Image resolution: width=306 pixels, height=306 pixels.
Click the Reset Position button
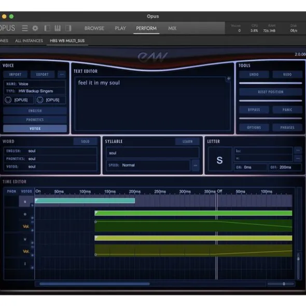pos(271,92)
